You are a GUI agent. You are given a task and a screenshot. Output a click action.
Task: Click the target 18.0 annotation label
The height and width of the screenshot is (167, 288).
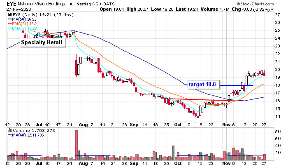point(204,85)
